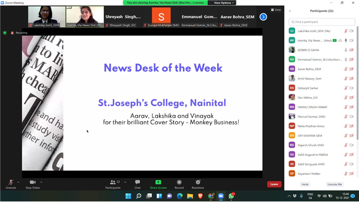Expand video options arrow beside Stop Video
The width and height of the screenshot is (359, 202).
coord(41,182)
